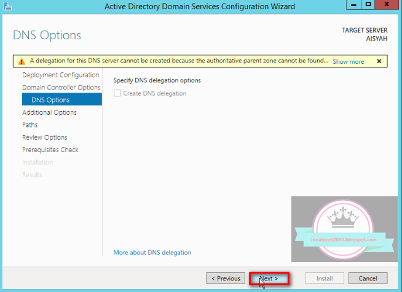Click the greyed Installation step

point(37,162)
